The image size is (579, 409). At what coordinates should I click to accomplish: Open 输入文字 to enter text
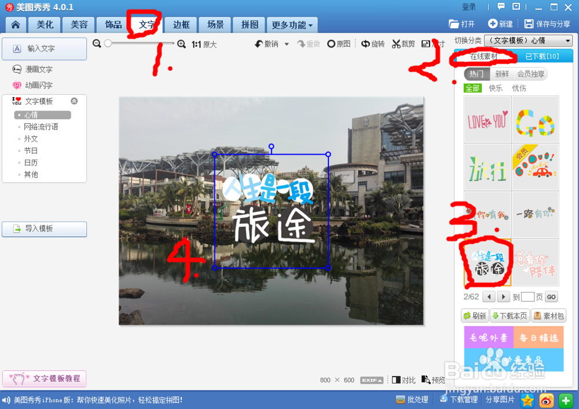coord(44,49)
